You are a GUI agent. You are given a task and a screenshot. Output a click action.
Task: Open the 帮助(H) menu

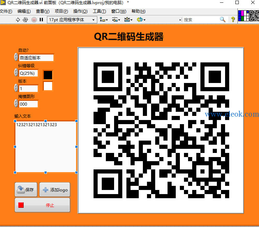point(138,11)
